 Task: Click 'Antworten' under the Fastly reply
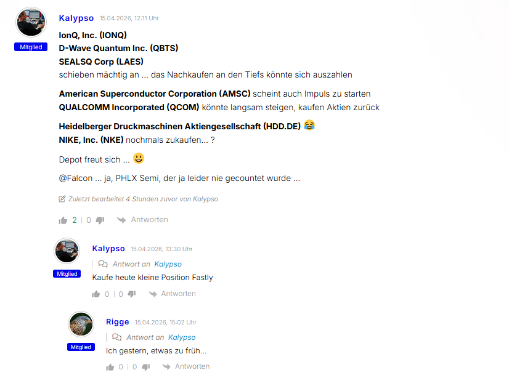pyautogui.click(x=179, y=294)
